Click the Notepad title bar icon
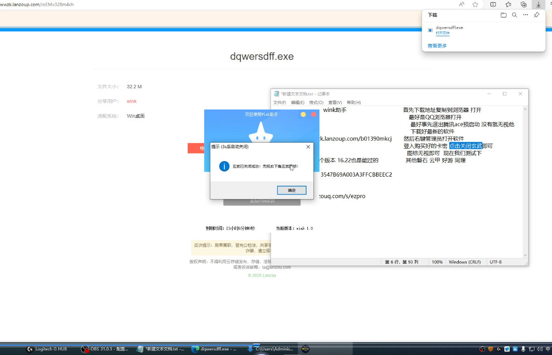This screenshot has width=552, height=355. (277, 94)
